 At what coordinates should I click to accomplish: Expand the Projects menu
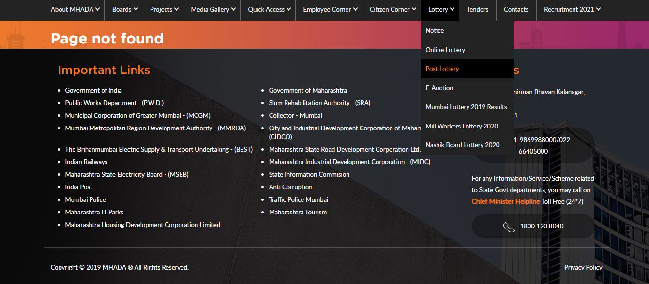click(164, 9)
